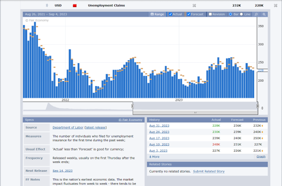Click the speaker icon beside USD
Screen dimensions: 282x186
click(x=47, y=5)
